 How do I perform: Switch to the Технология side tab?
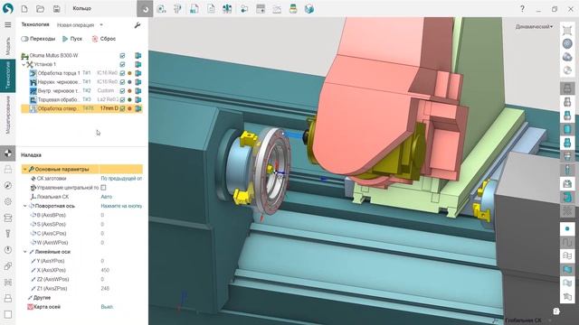click(x=8, y=75)
